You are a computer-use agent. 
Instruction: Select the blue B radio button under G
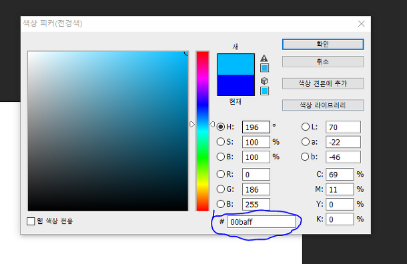(221, 204)
